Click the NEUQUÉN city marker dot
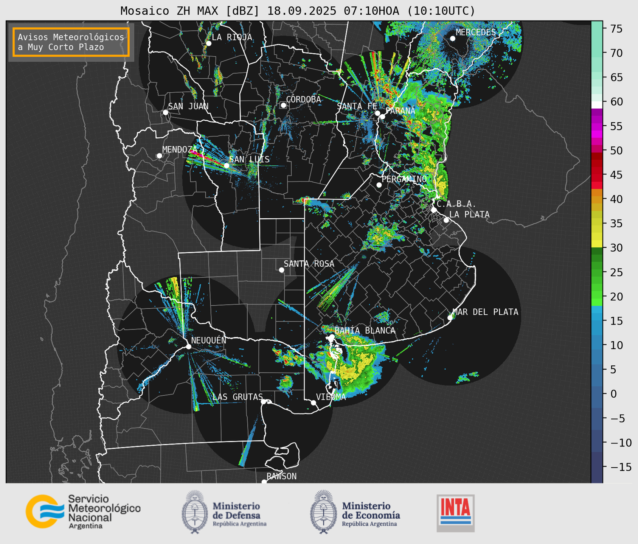Image resolution: width=638 pixels, height=544 pixels. click(188, 347)
